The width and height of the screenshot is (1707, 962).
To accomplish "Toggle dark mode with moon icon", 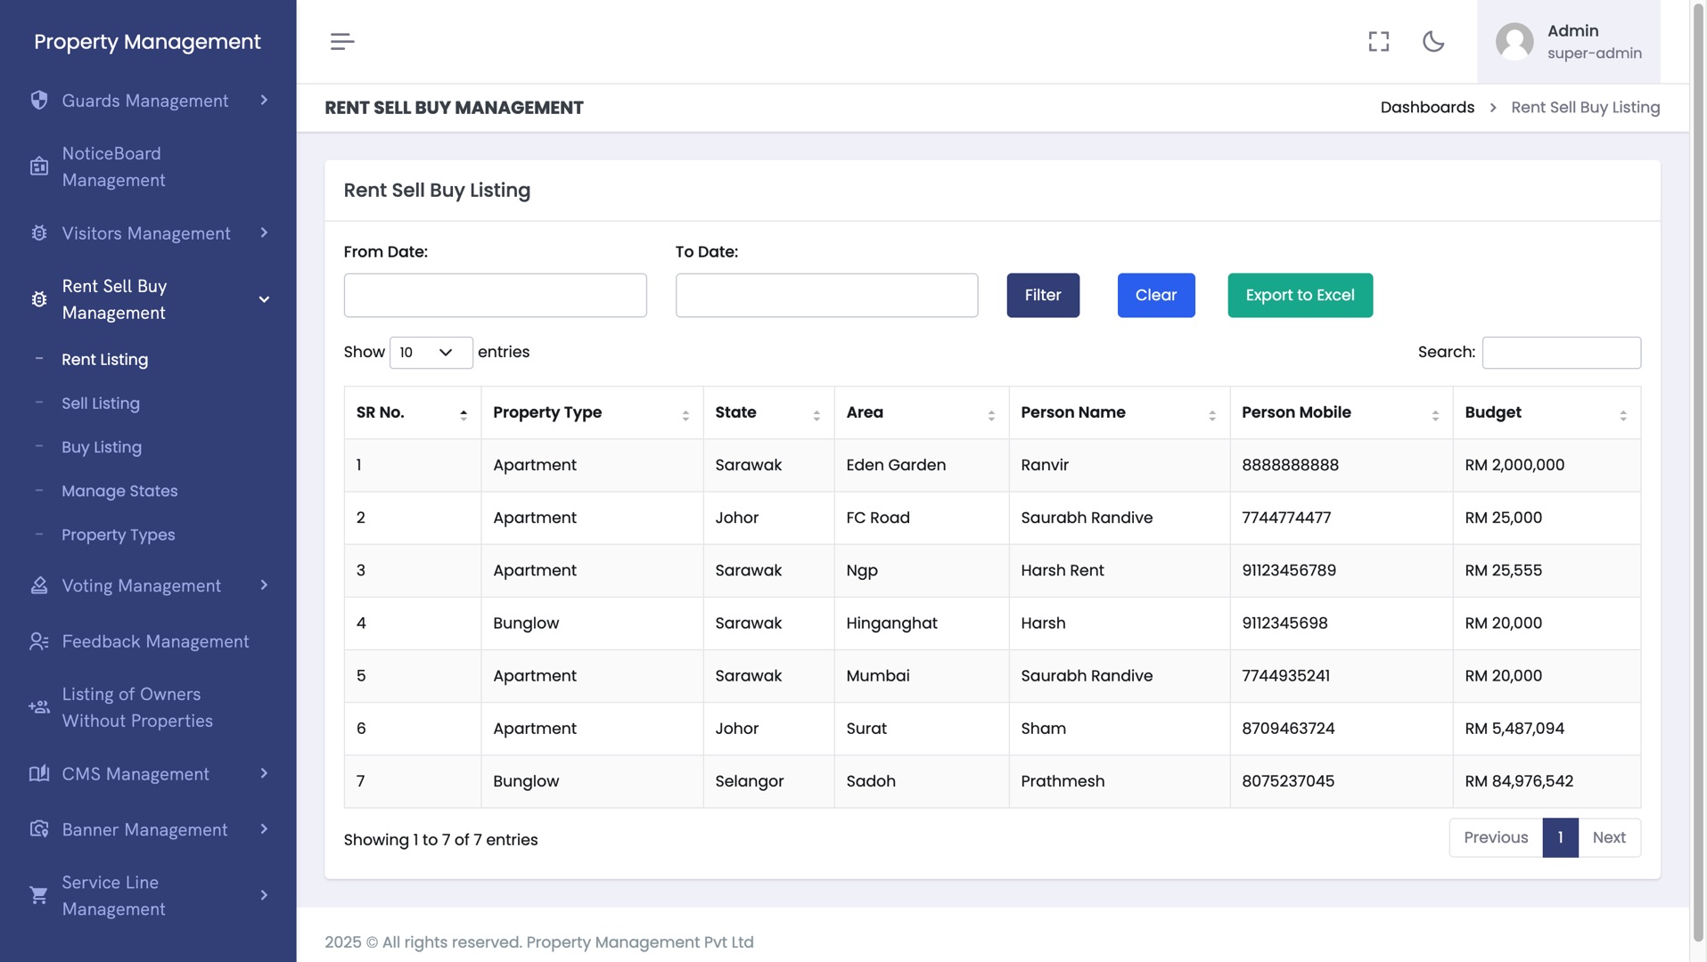I will 1433,42.
